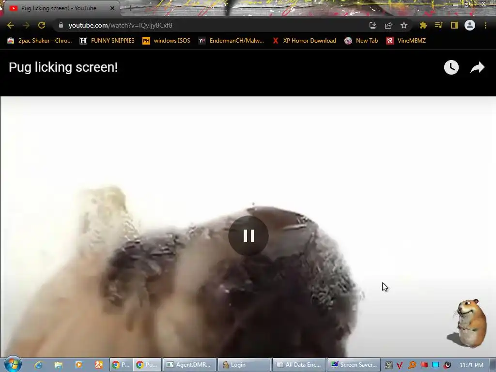Open Windows Explorer folder on the taskbar
The image size is (496, 372).
[x=59, y=365]
